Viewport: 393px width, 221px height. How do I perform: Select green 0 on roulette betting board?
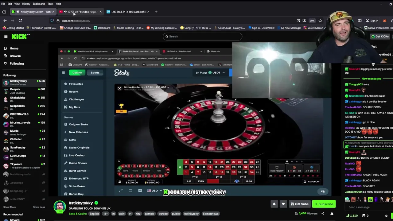(180, 167)
